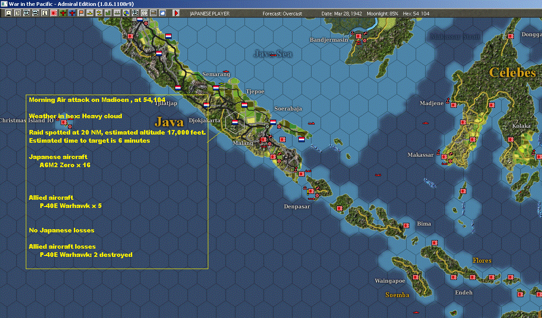Open the document list icon in toolbar
Screen dimensions: 542x318
(x=18, y=13)
